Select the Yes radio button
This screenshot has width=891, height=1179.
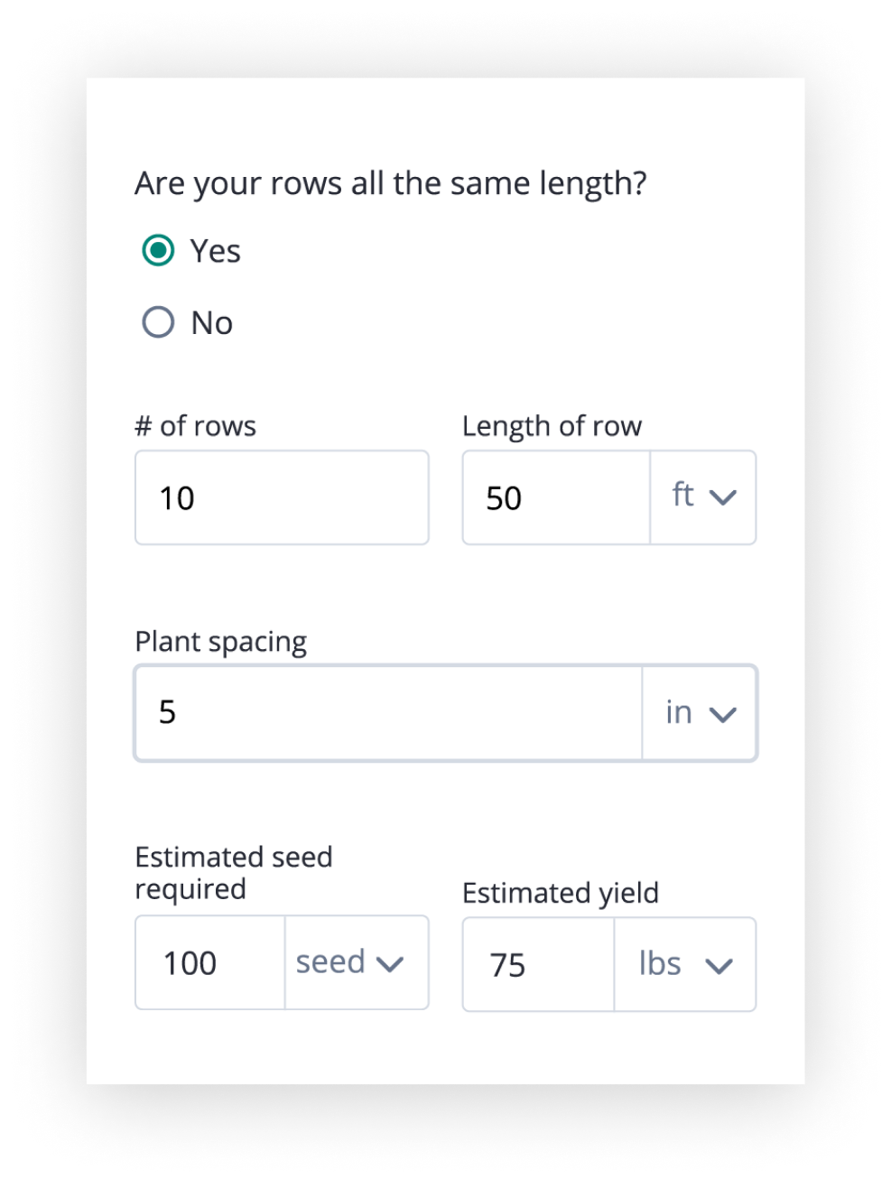pos(159,250)
